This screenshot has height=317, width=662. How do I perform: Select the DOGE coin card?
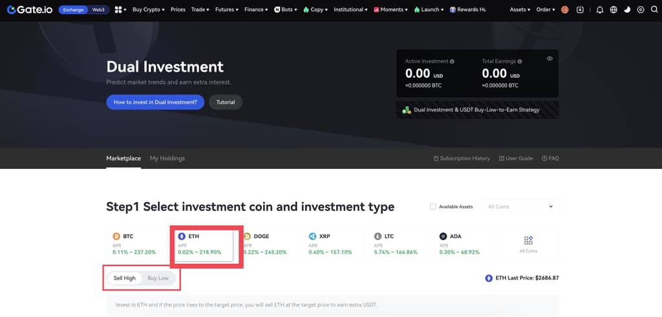(266, 244)
